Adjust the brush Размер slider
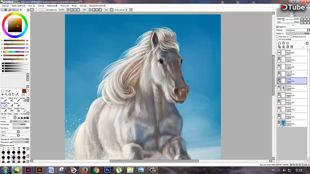The height and width of the screenshot is (174, 310). pos(21,121)
